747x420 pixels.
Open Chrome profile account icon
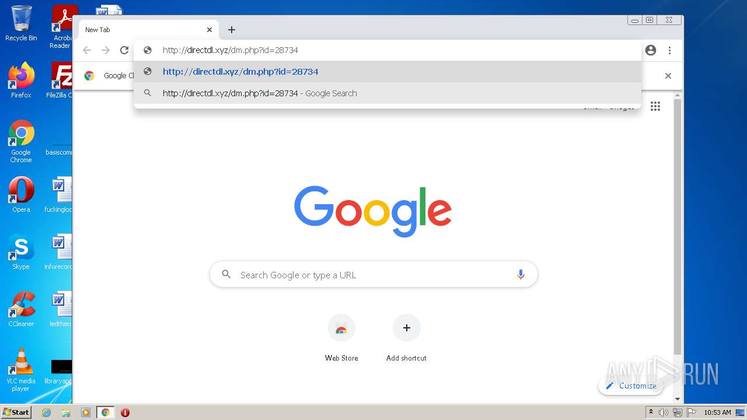(x=651, y=50)
